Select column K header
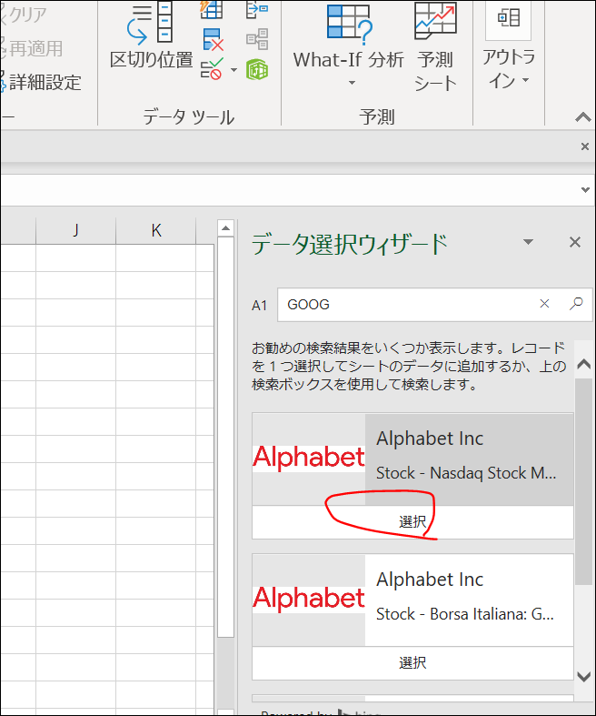 coord(156,230)
